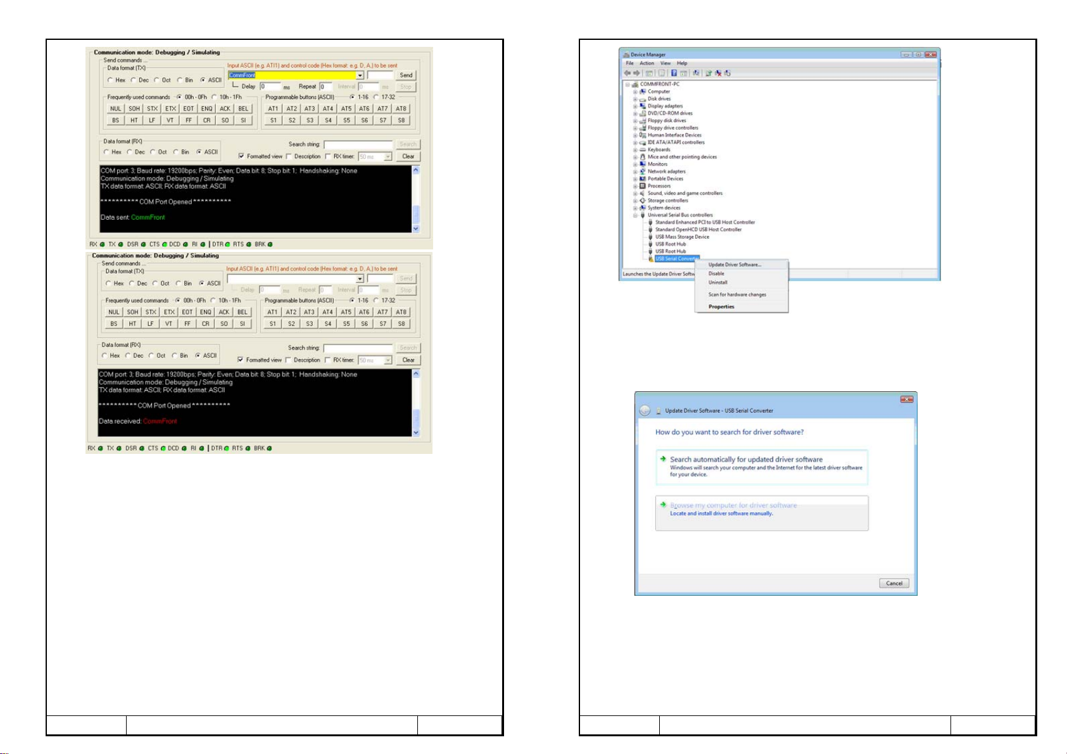Image resolution: width=1067 pixels, height=754 pixels.
Task: Expand the Floppy disk drives node
Action: pyautogui.click(x=635, y=120)
